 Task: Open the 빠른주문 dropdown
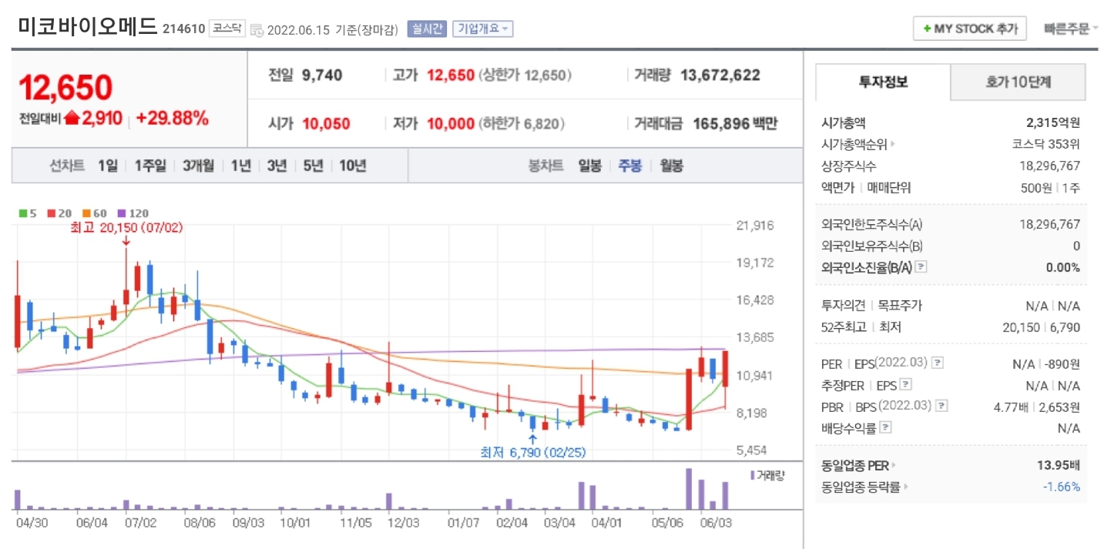click(1071, 29)
